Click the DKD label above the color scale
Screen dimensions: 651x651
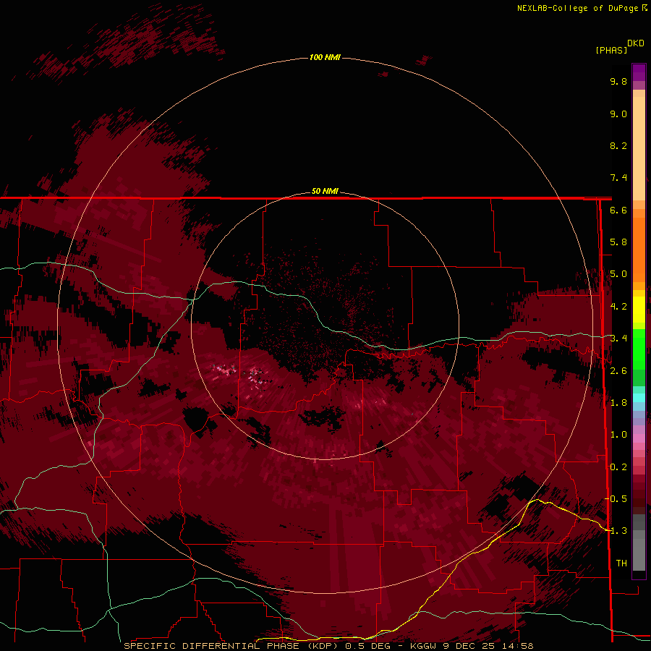point(636,43)
